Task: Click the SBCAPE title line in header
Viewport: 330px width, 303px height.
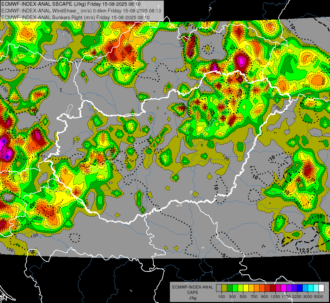Action: click(x=71, y=4)
